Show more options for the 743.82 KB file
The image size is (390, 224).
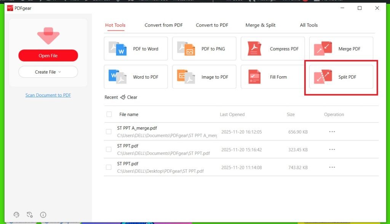[332, 167]
